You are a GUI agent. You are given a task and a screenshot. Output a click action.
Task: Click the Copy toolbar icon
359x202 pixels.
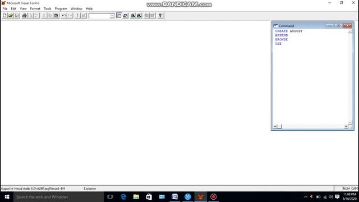tap(50, 16)
